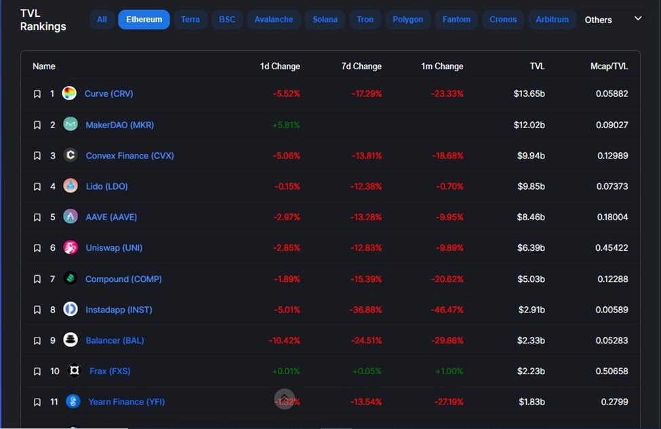Click Curve's TVL value $13.65b
The width and height of the screenshot is (661, 429).
529,94
